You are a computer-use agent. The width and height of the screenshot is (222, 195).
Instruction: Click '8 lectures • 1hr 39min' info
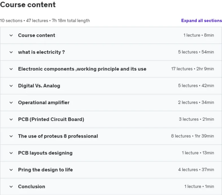(x=192, y=136)
